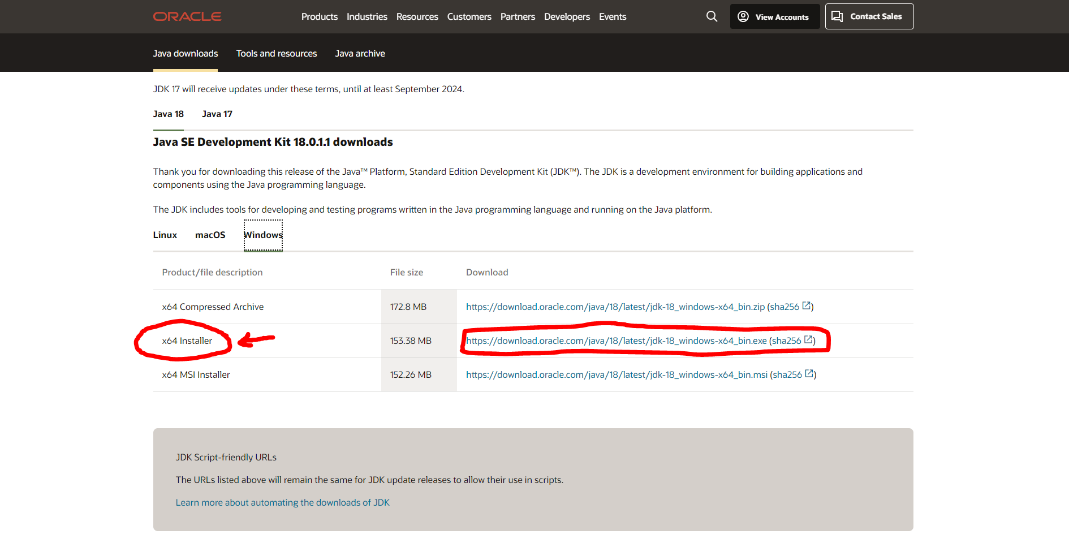The height and width of the screenshot is (543, 1069).
Task: Download the x64 MSI Installer link
Action: 617,374
